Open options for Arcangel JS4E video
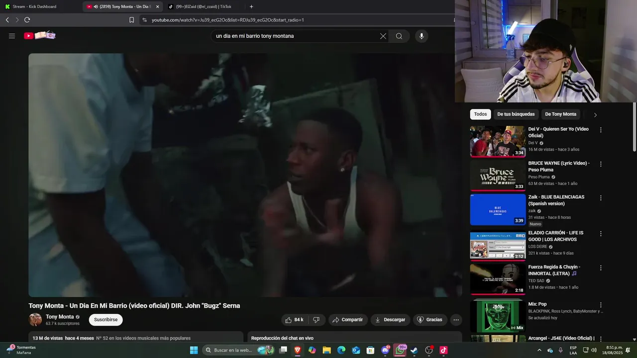Viewport: 637px width, 358px height. [601, 339]
